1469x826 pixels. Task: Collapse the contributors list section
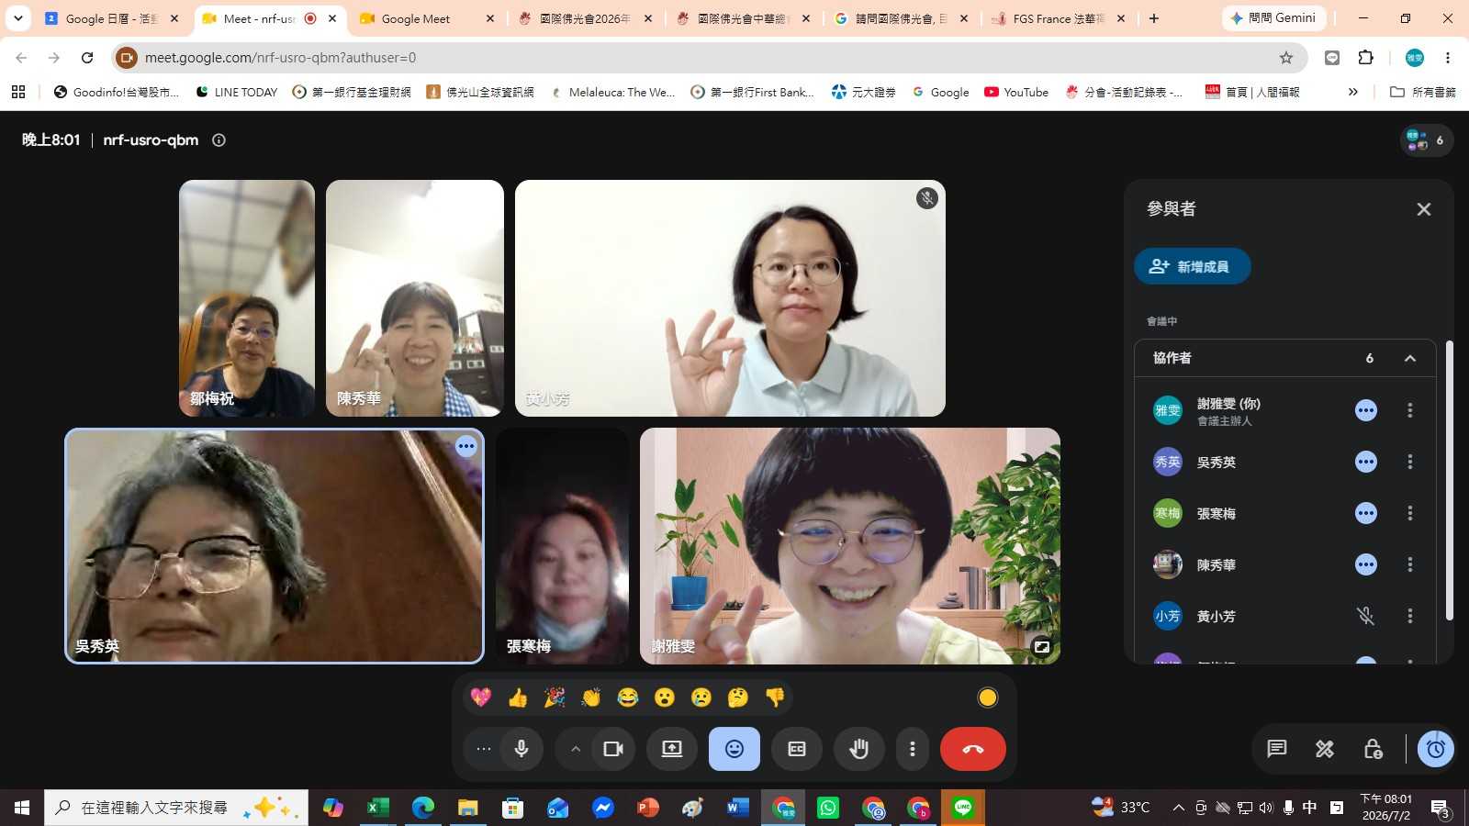click(1410, 358)
